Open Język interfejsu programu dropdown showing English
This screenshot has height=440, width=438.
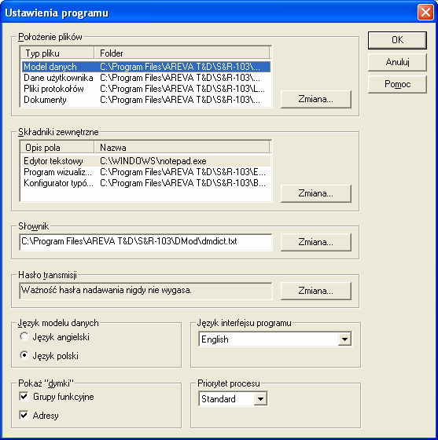tap(275, 339)
